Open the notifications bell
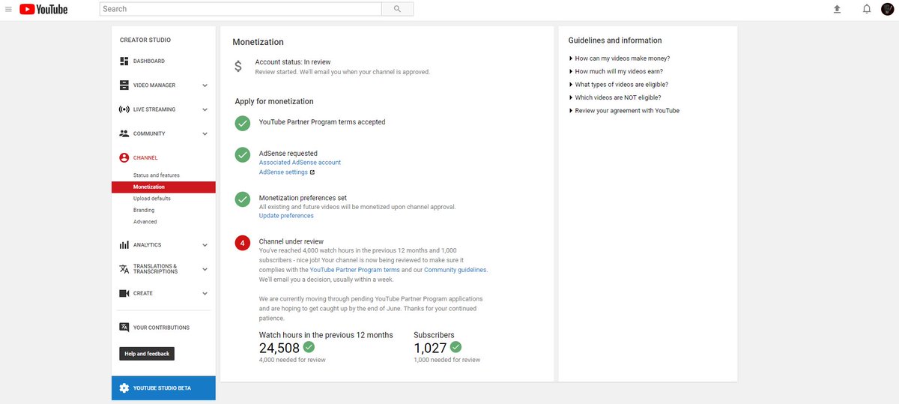Screen dimensions: 899x404 tap(867, 9)
